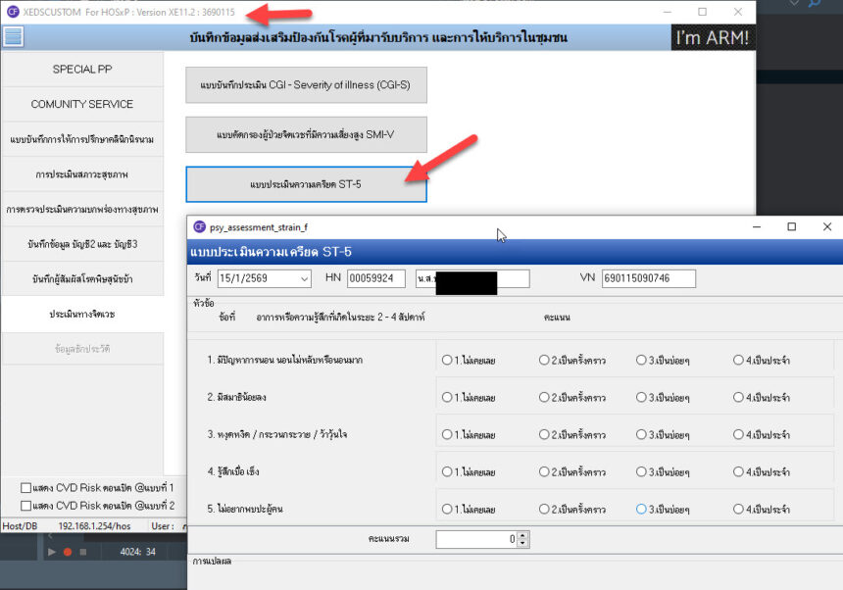Click the HN input field containing 00059924
843x590 pixels.
[x=375, y=279]
